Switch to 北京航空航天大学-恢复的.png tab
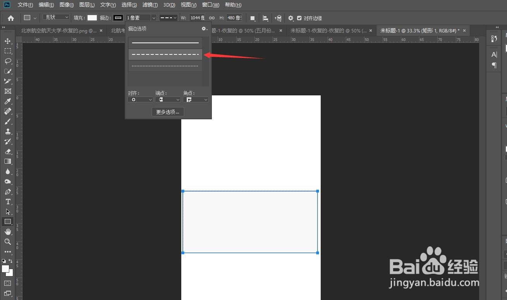This screenshot has height=300, width=507. tap(58, 31)
